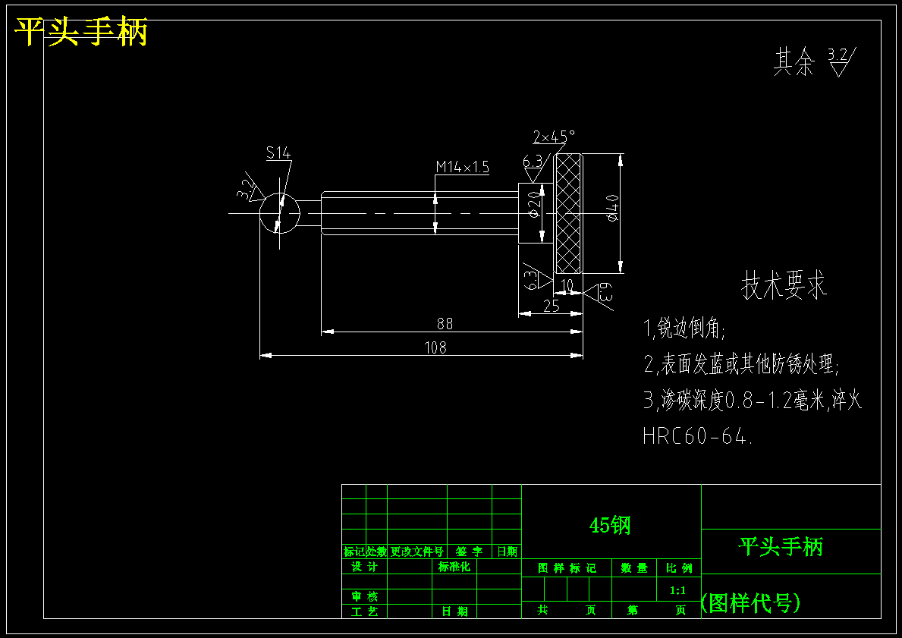Select the φ40 diameter dimension

coord(612,208)
